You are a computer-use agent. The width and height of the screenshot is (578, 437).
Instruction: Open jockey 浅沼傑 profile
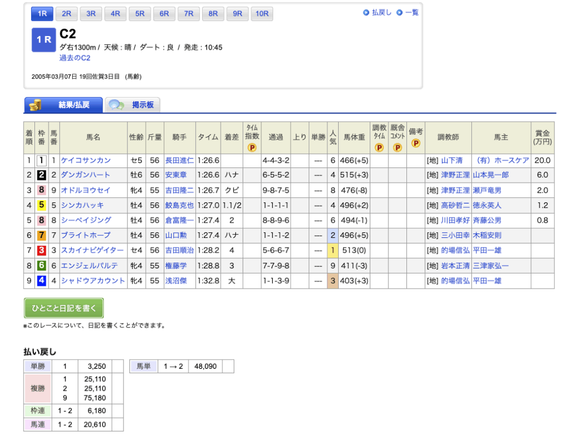(x=176, y=281)
